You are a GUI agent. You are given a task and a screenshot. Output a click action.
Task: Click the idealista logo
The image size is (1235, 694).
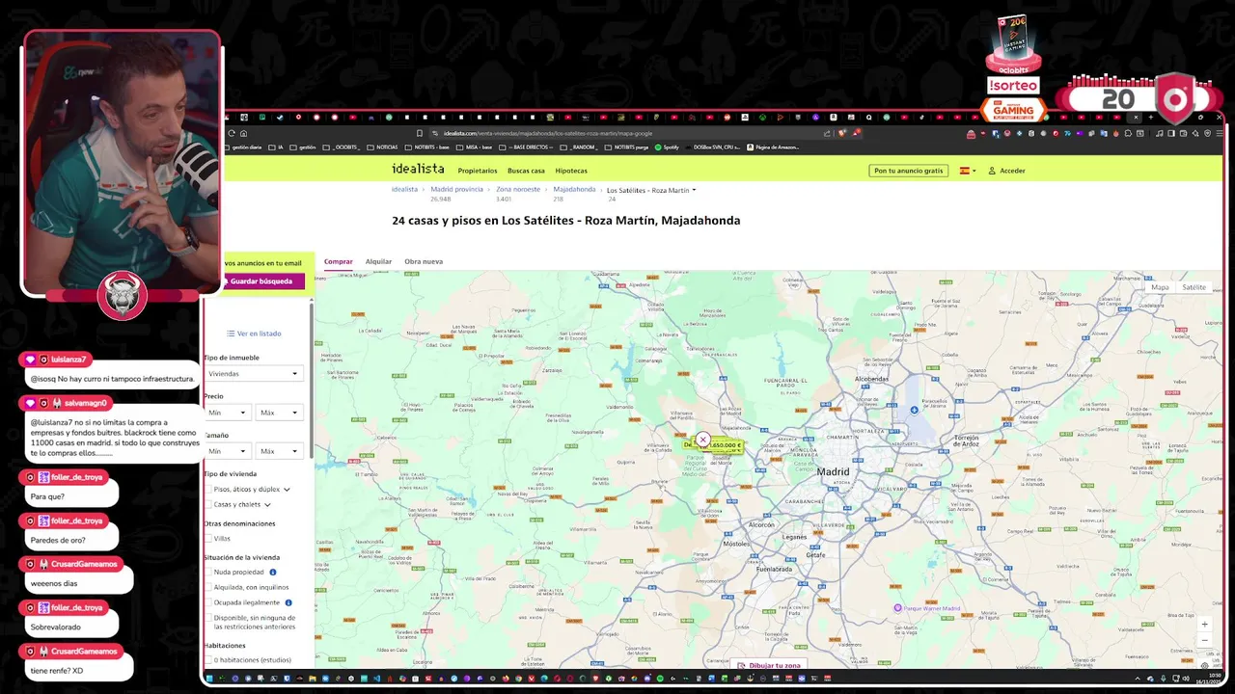[418, 169]
